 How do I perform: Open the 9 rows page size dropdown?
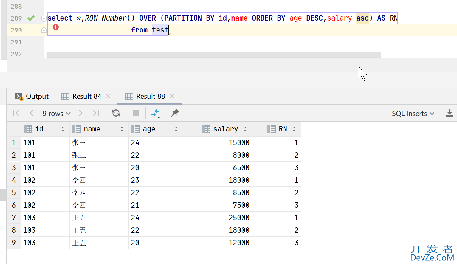tap(57, 114)
